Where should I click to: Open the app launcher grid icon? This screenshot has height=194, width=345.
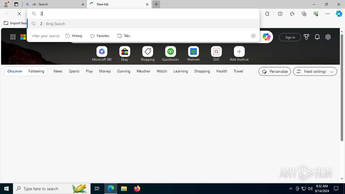click(13, 37)
